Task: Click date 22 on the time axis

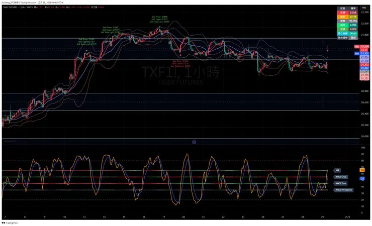Action: tap(223, 217)
